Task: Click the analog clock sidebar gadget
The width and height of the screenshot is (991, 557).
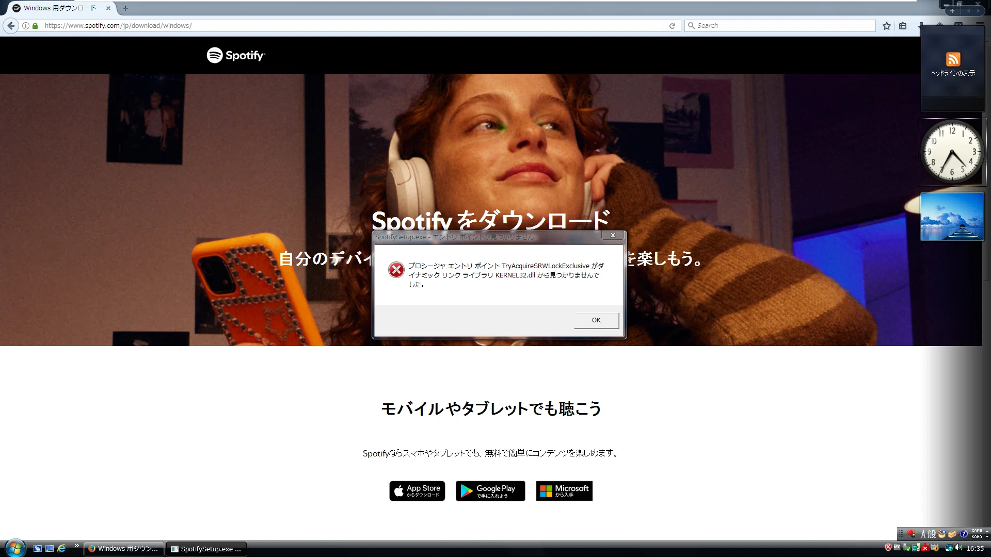Action: [952, 152]
